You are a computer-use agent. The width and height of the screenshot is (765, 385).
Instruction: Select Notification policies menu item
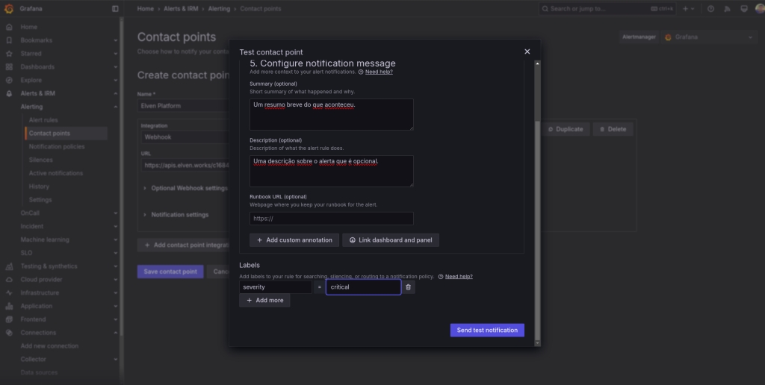tap(57, 147)
